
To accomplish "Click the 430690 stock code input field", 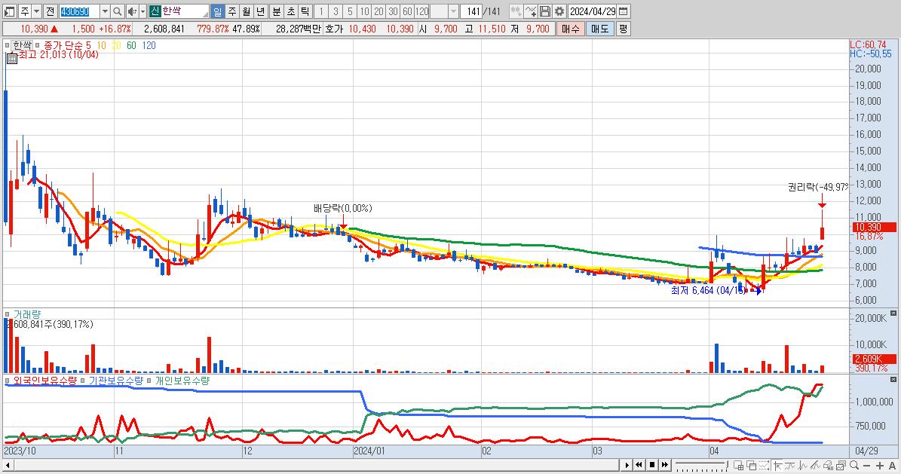I will coord(79,11).
